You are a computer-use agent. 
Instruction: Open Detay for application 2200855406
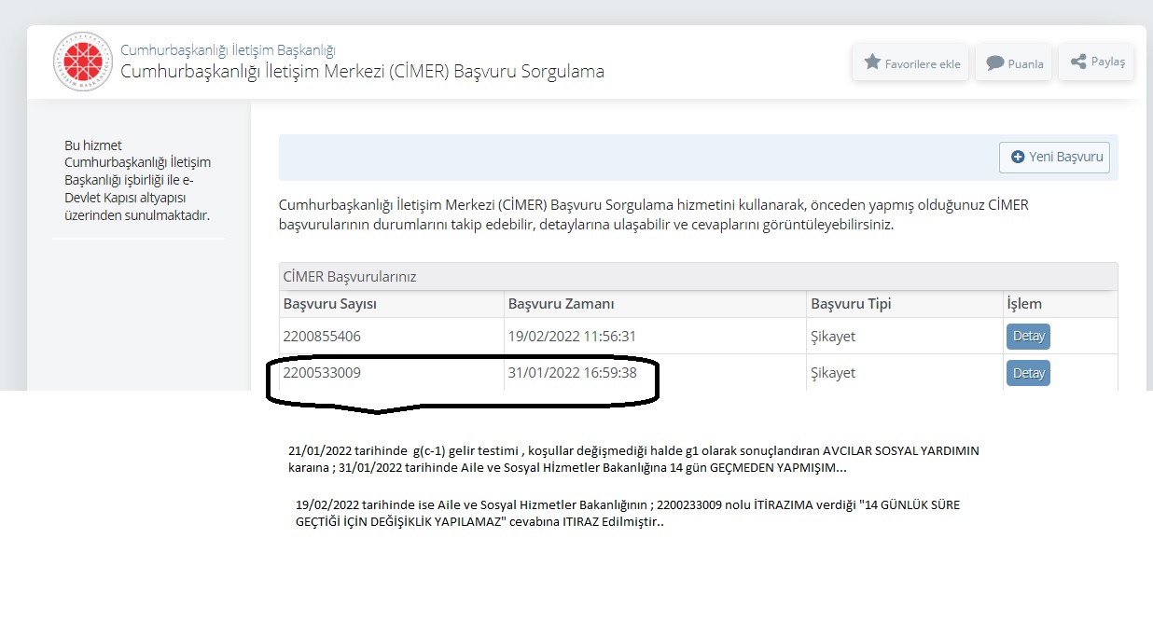[1028, 337]
